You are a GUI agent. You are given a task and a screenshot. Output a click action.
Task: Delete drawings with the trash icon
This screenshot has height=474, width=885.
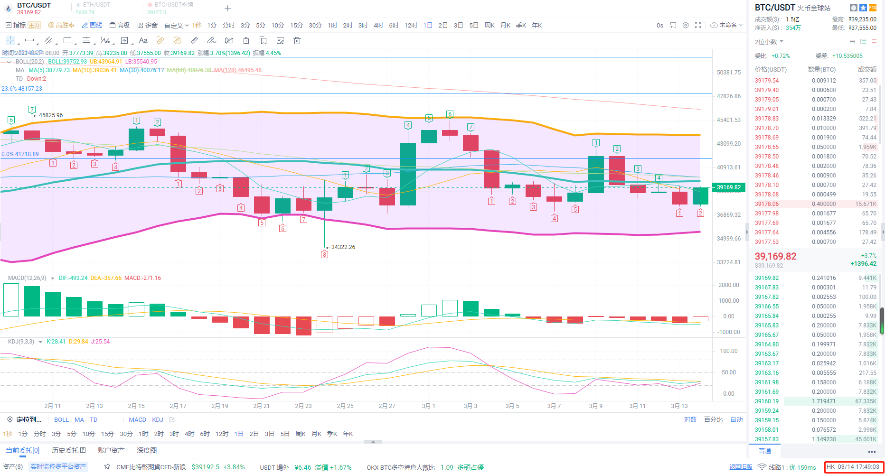click(x=297, y=40)
